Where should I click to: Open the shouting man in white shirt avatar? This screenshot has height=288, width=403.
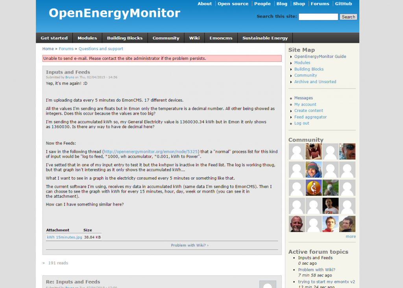[330, 206]
